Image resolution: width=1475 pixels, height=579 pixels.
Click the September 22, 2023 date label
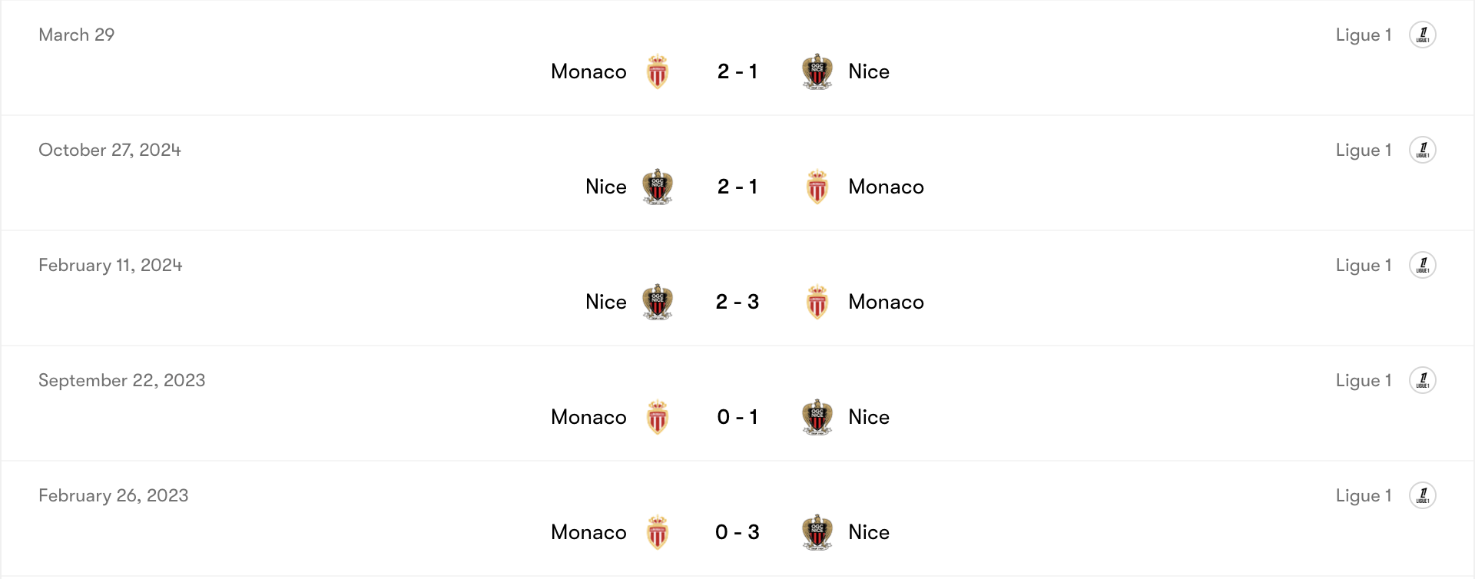122,380
